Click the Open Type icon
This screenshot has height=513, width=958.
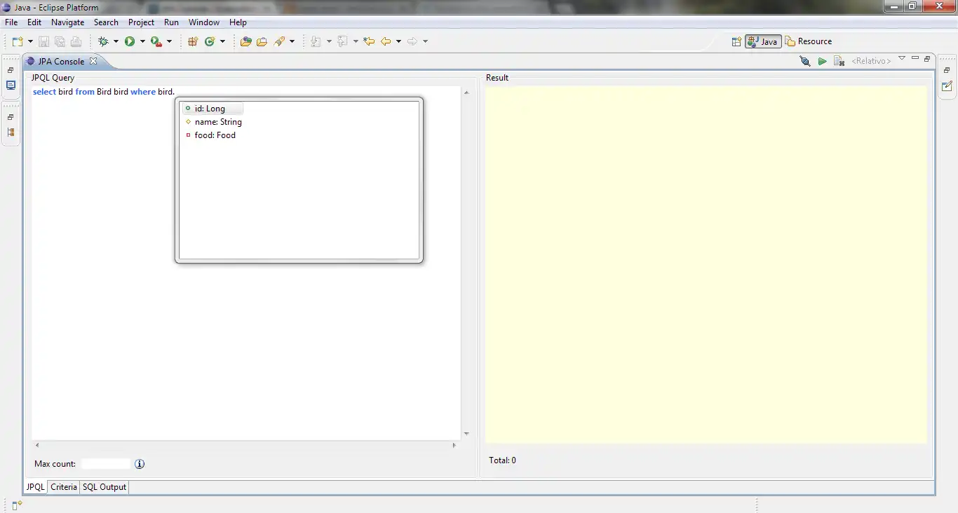245,41
